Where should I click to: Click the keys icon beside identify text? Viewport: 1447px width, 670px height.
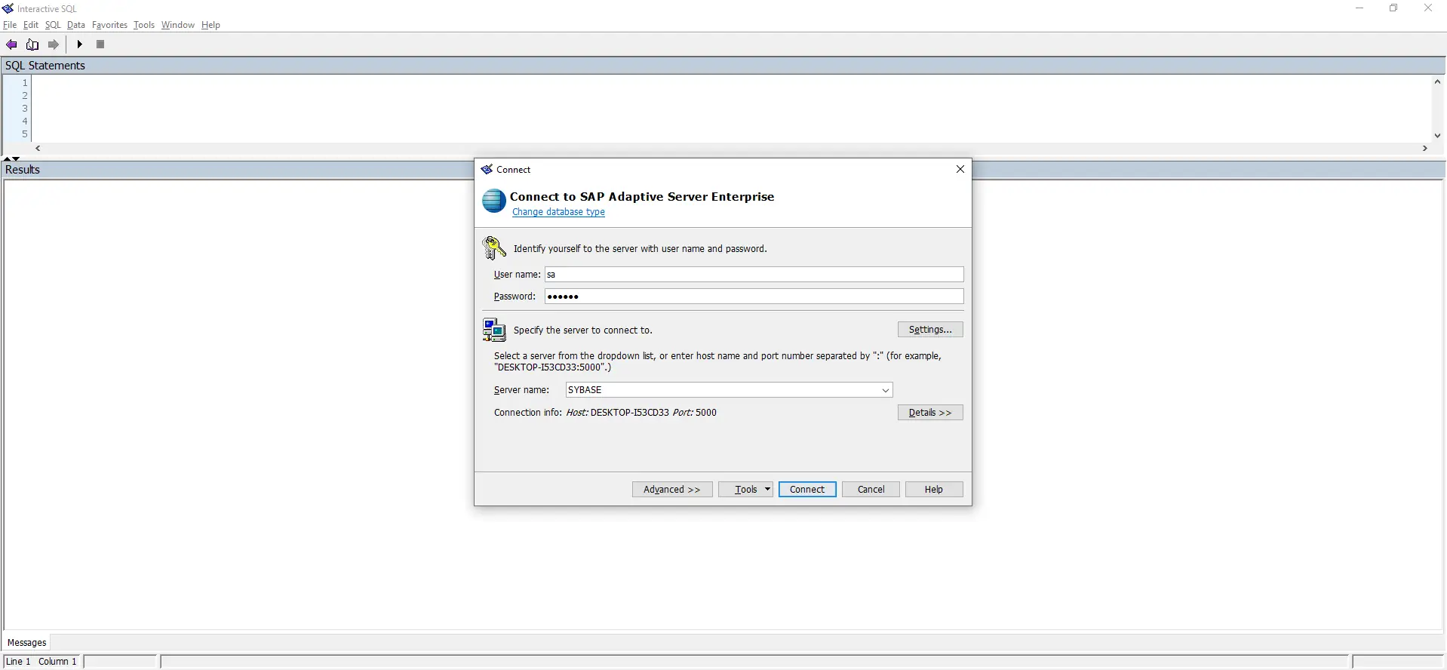coord(494,247)
